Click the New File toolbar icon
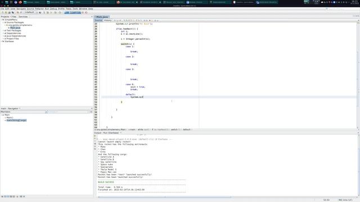This screenshot has width=360, height=202. 3,12
